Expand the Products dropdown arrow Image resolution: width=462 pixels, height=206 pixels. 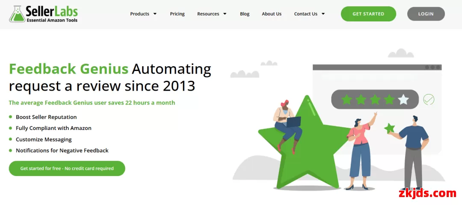coord(155,14)
